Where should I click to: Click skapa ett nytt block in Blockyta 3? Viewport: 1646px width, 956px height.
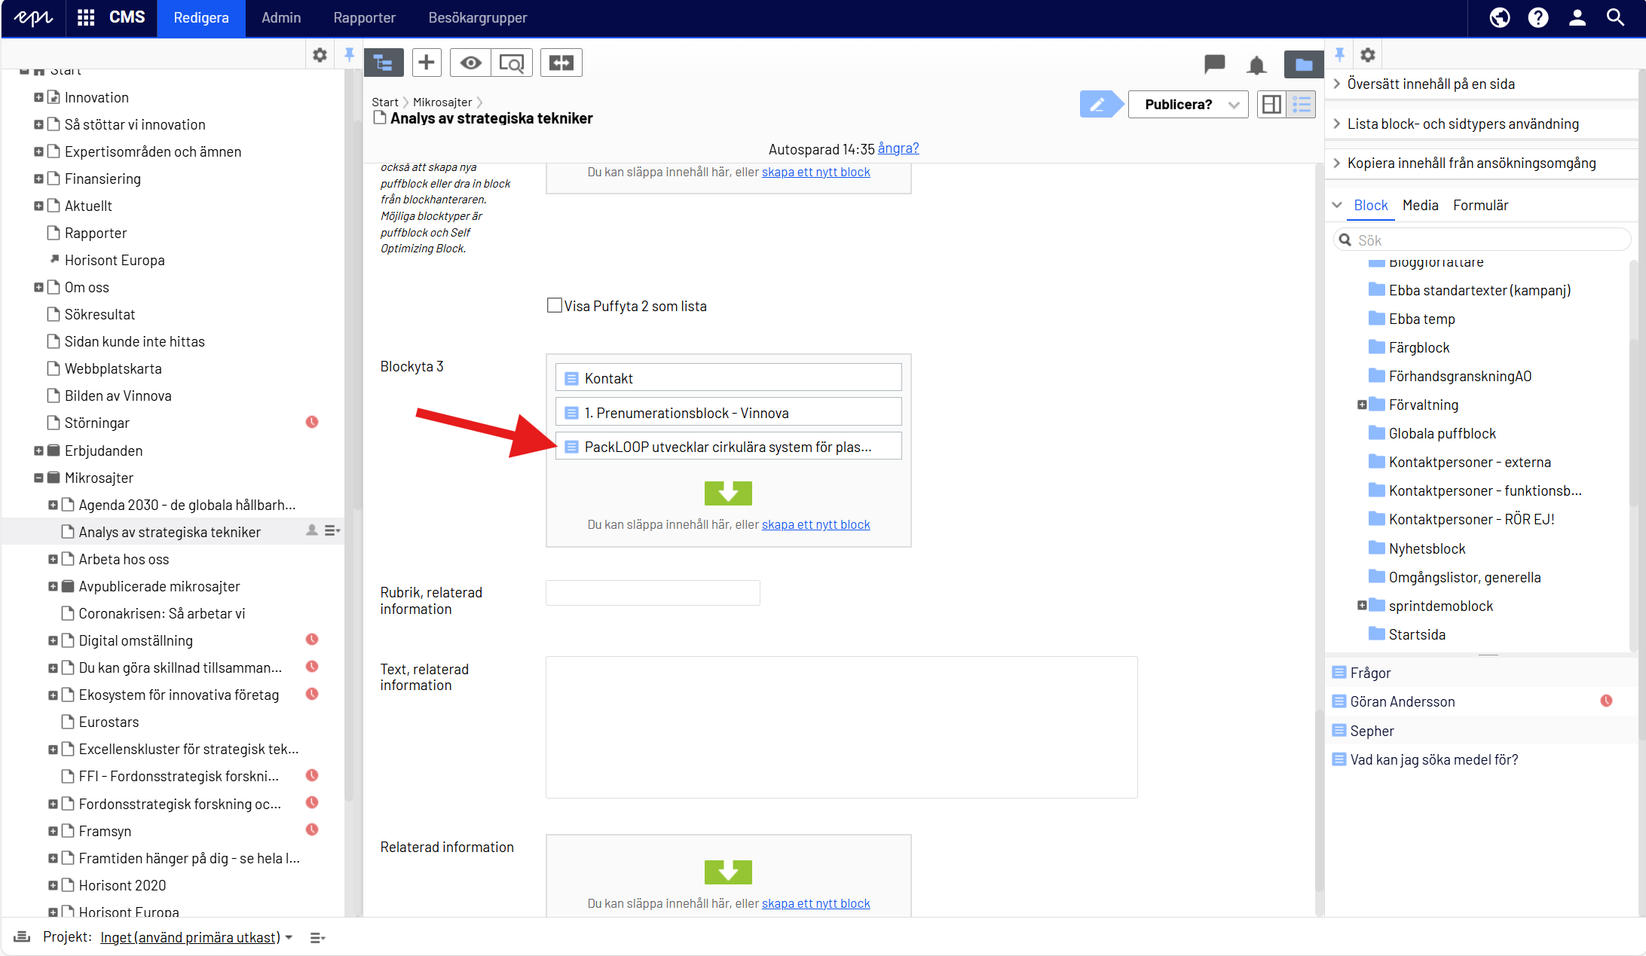[x=815, y=524]
